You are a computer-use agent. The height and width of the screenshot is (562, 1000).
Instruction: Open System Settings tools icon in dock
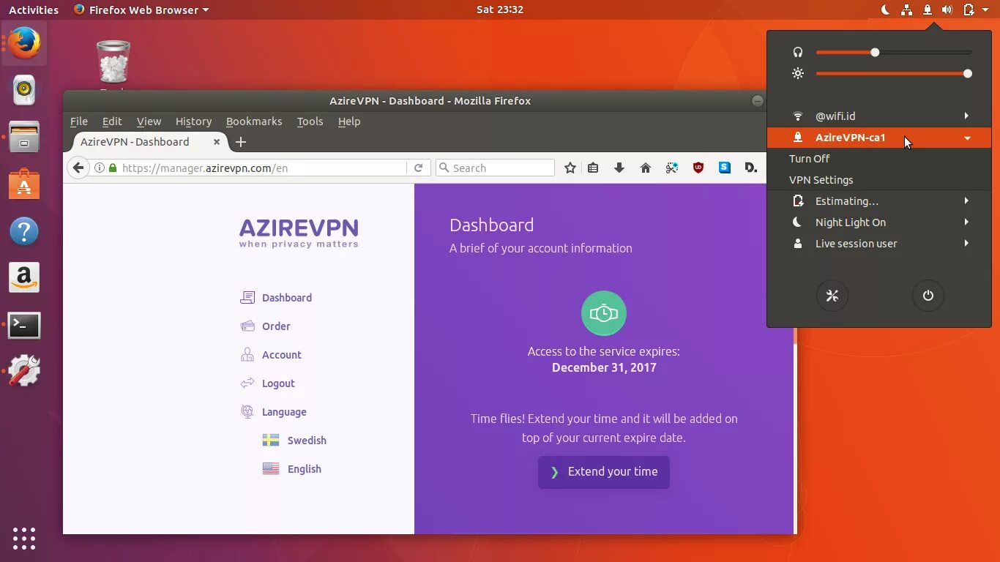pos(24,371)
